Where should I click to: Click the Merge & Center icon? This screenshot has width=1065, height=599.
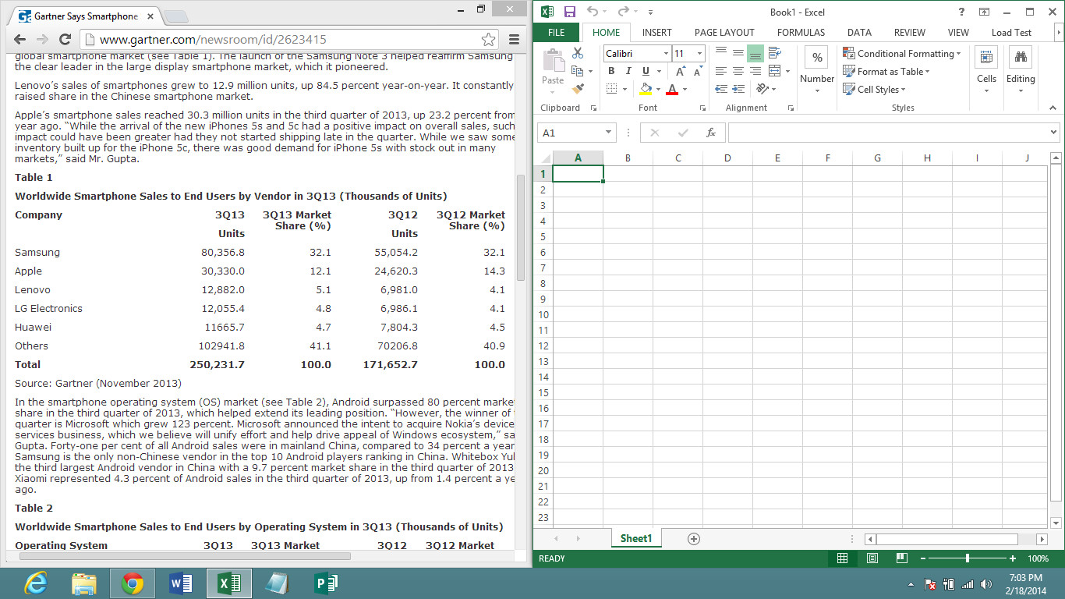point(775,71)
